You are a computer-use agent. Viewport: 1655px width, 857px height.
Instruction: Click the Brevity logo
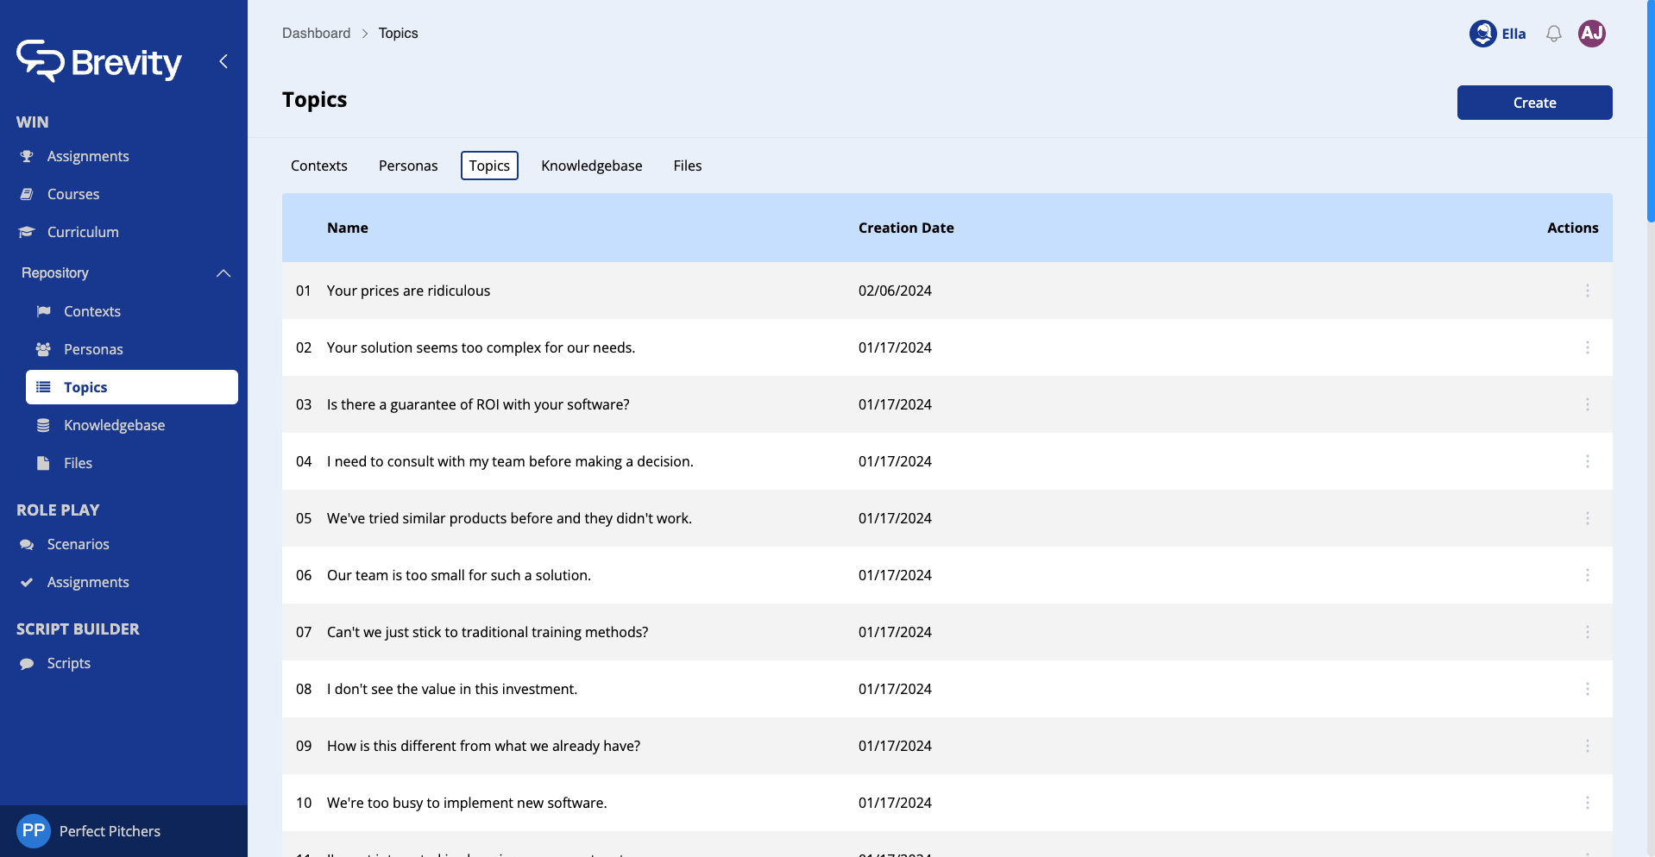tap(99, 61)
